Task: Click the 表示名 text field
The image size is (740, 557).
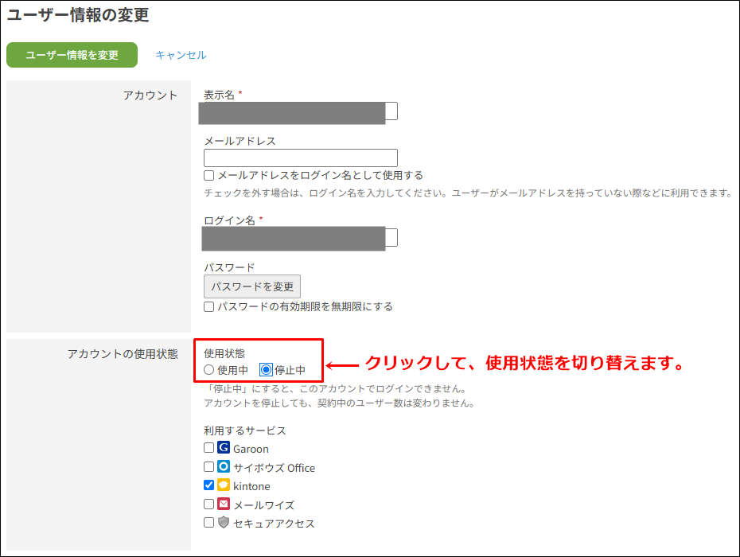Action: tap(301, 111)
